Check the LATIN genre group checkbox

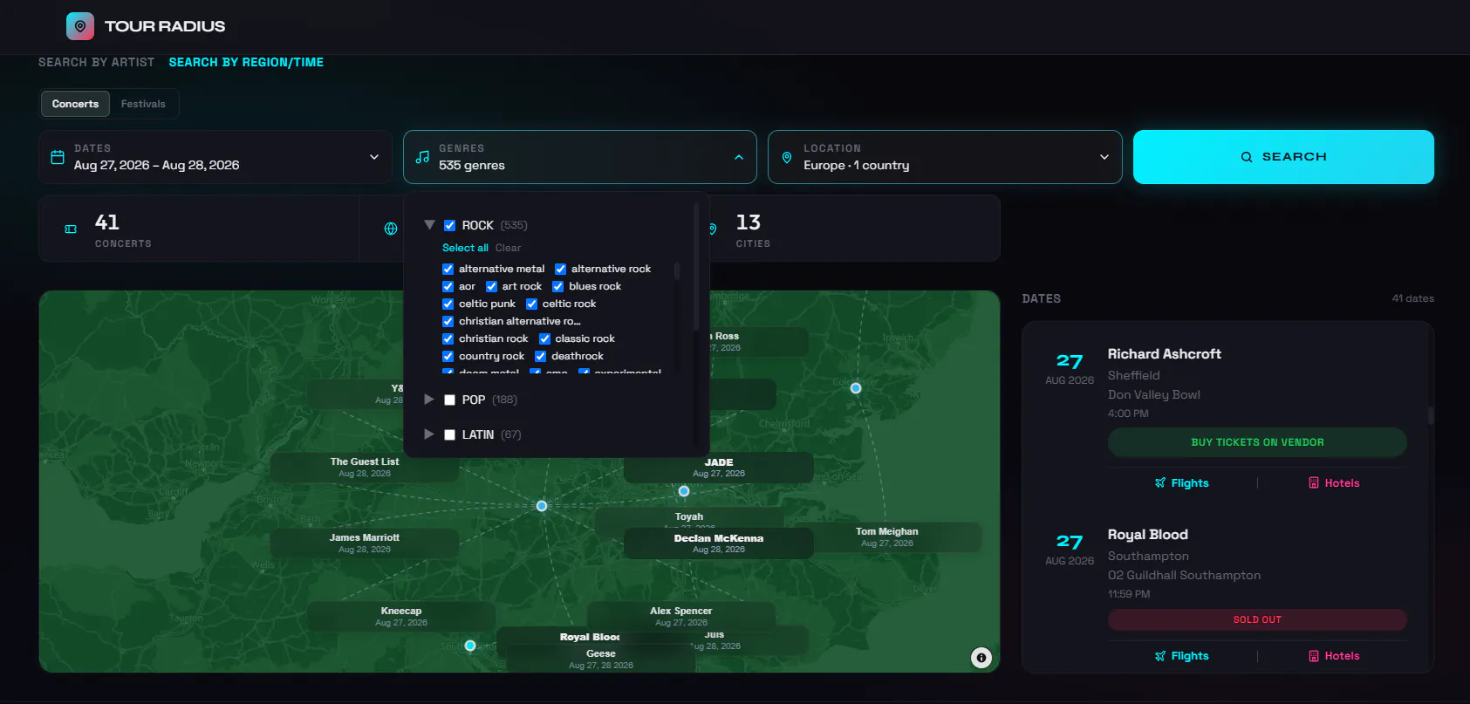449,434
